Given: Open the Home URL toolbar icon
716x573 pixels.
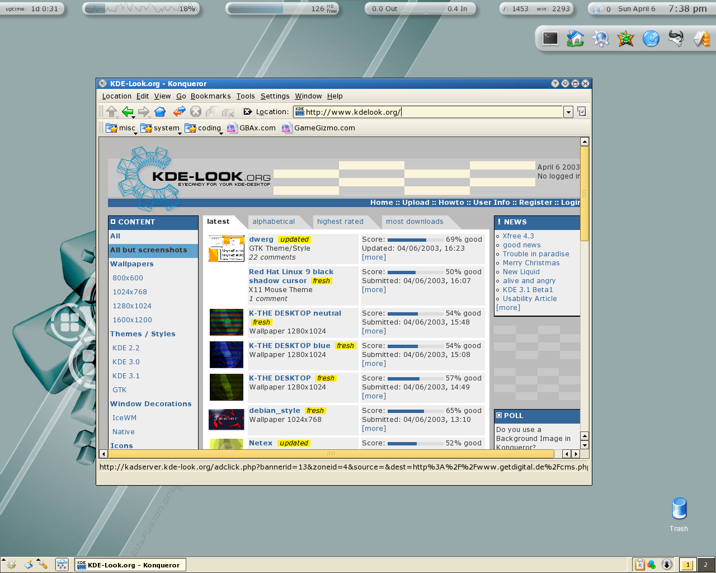Looking at the screenshot, I should (x=160, y=111).
